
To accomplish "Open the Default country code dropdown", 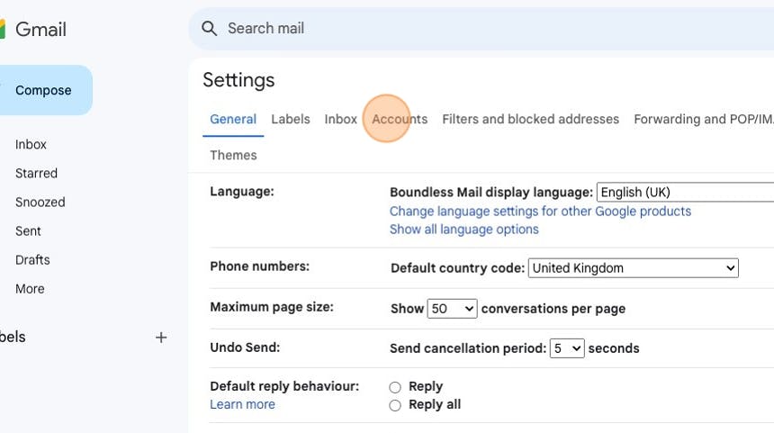I will pos(634,268).
